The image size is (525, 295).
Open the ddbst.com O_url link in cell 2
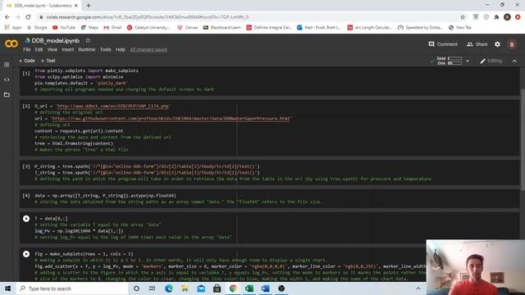click(113, 107)
